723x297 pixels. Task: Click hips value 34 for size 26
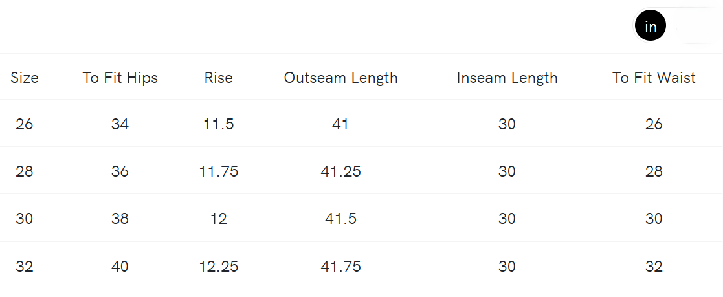point(120,124)
